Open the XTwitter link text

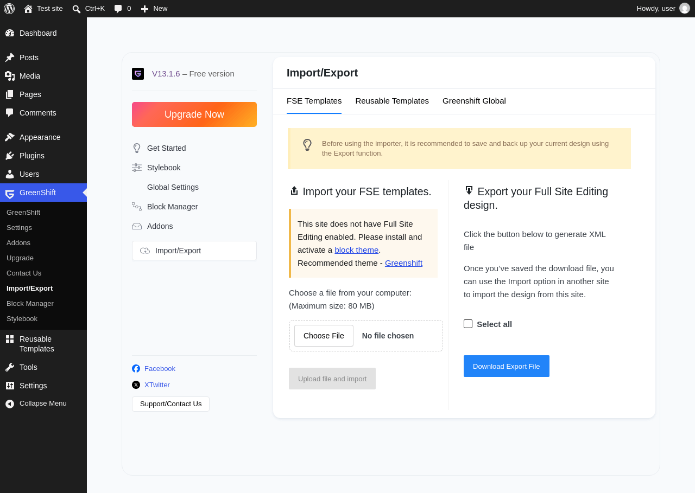[x=157, y=385]
